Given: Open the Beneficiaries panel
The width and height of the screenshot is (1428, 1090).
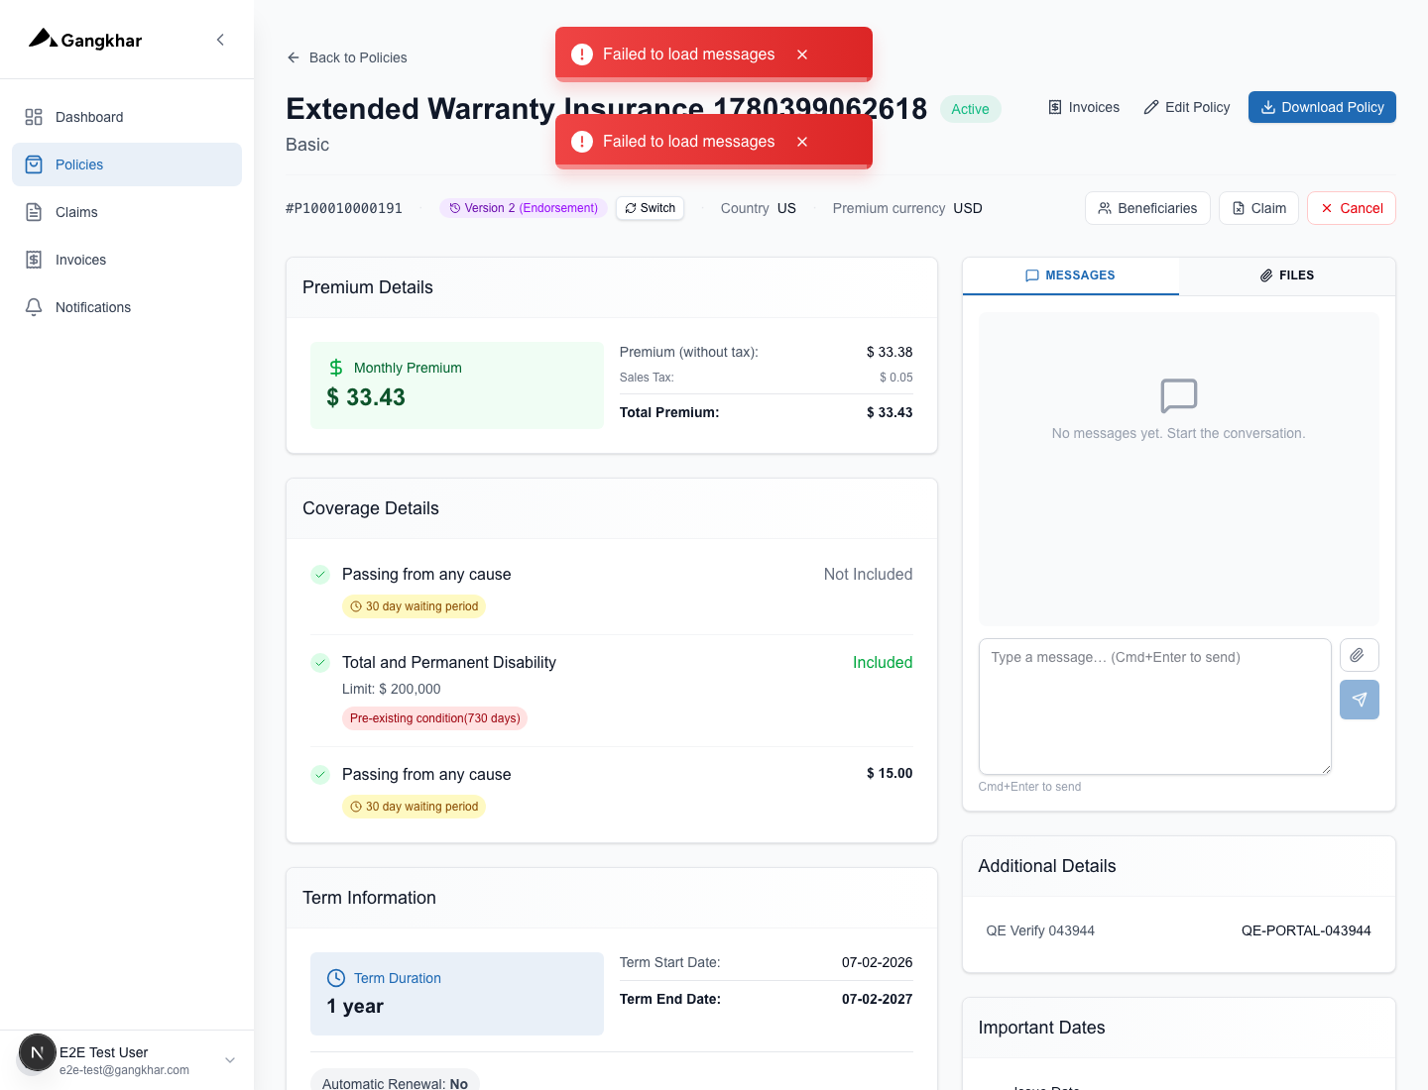Looking at the screenshot, I should [x=1147, y=208].
